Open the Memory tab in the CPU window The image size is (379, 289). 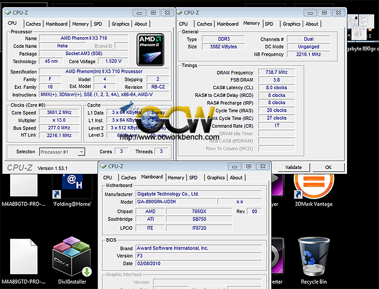coord(81,24)
